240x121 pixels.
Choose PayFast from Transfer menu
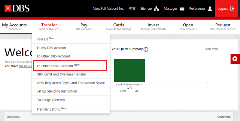(x=45, y=39)
